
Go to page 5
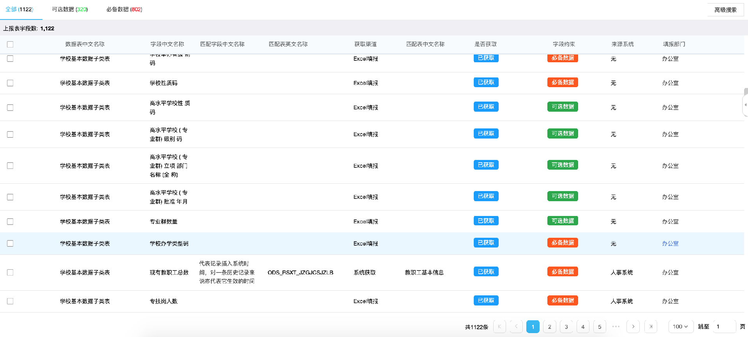[600, 326]
